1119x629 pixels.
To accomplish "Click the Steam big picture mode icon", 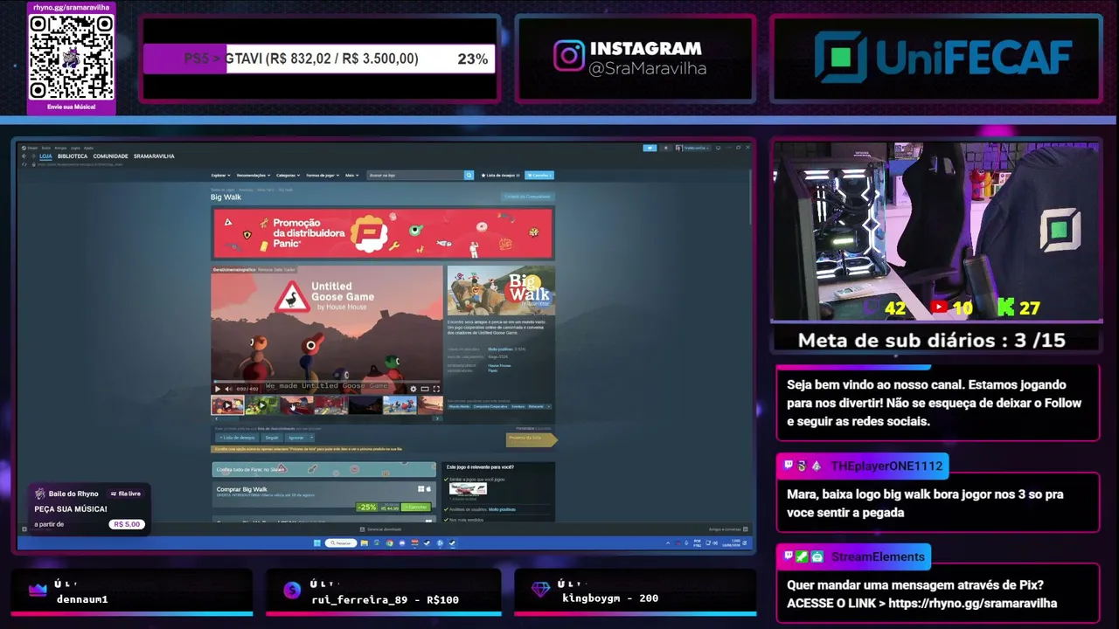I will coord(718,148).
